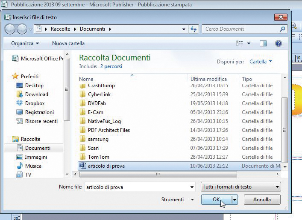This screenshot has width=302, height=220.
Task: Open Dropbox in the favorites list
Action: 31,103
